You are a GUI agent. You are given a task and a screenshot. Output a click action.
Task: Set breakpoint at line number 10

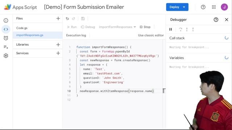coord(69,91)
